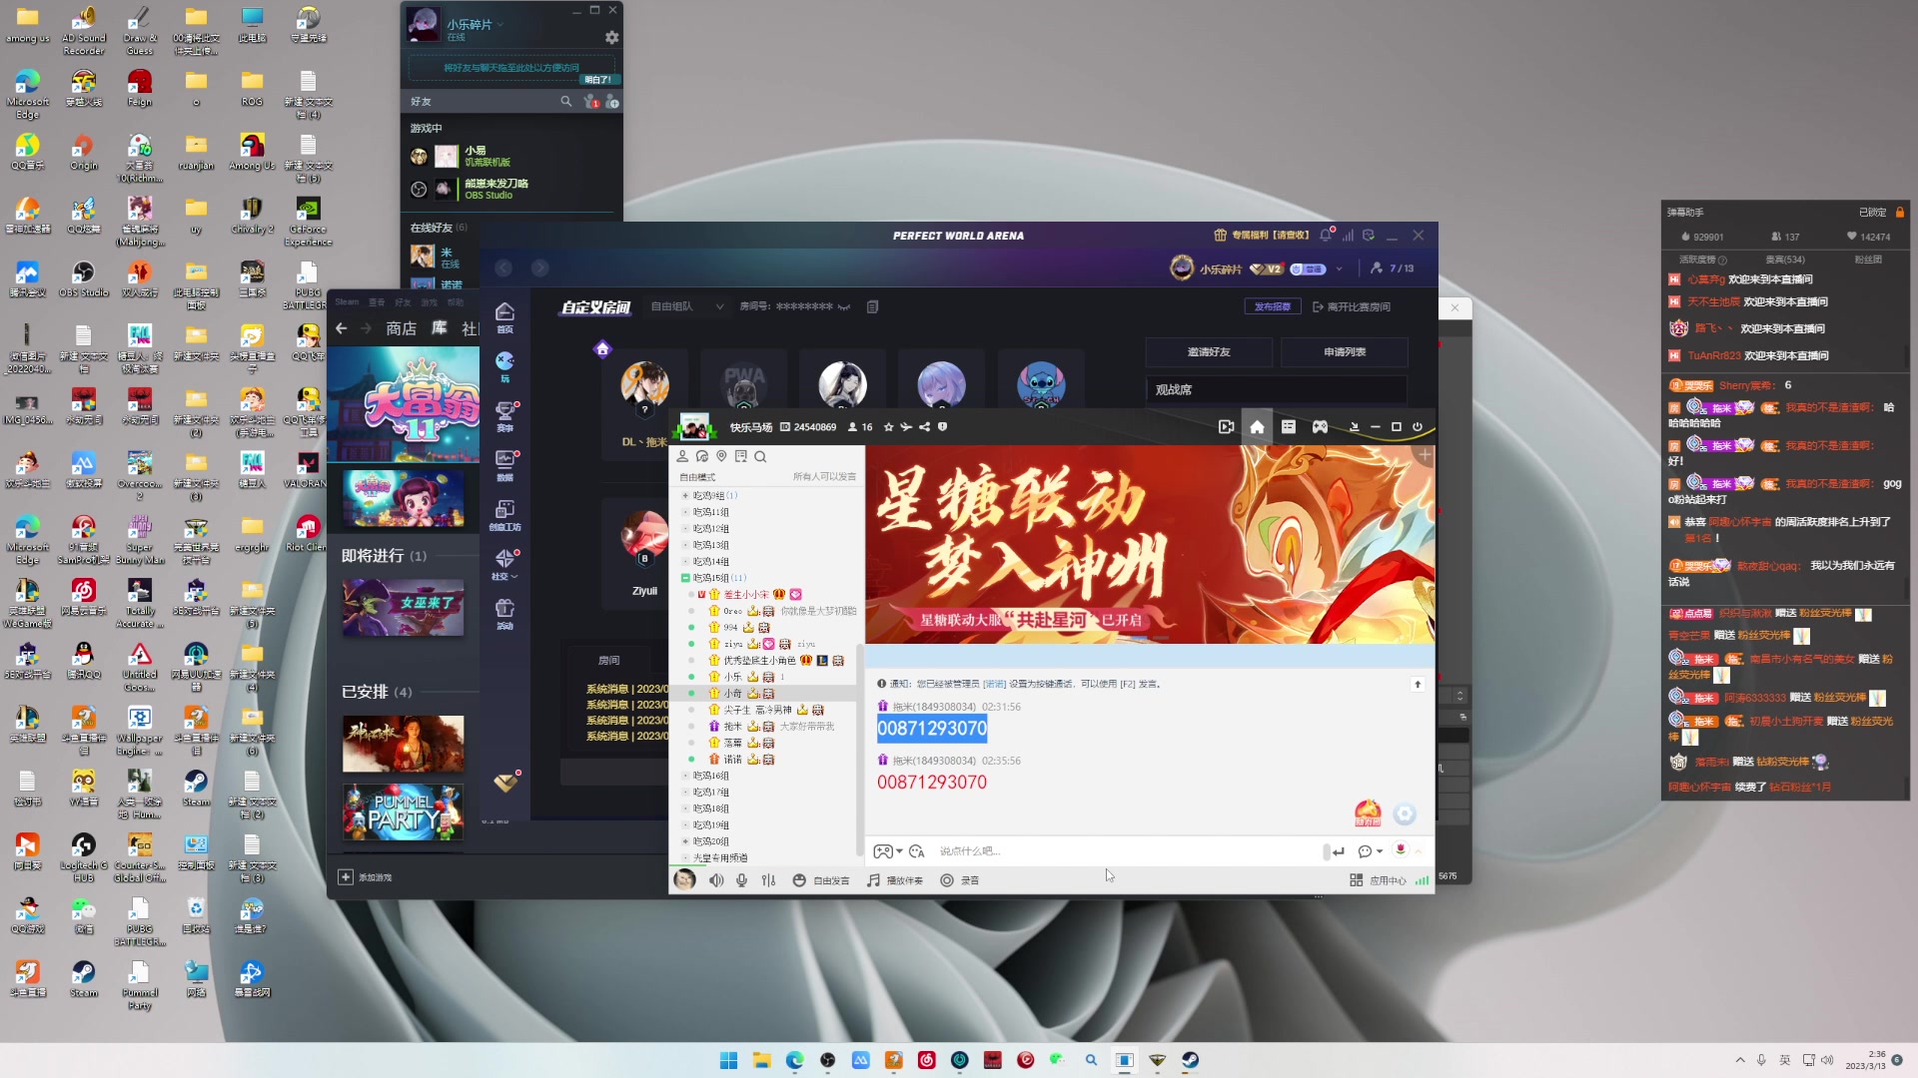Open 创意工坊 workshop in Perfect World sidebar
The width and height of the screenshot is (1918, 1078).
coord(505,515)
